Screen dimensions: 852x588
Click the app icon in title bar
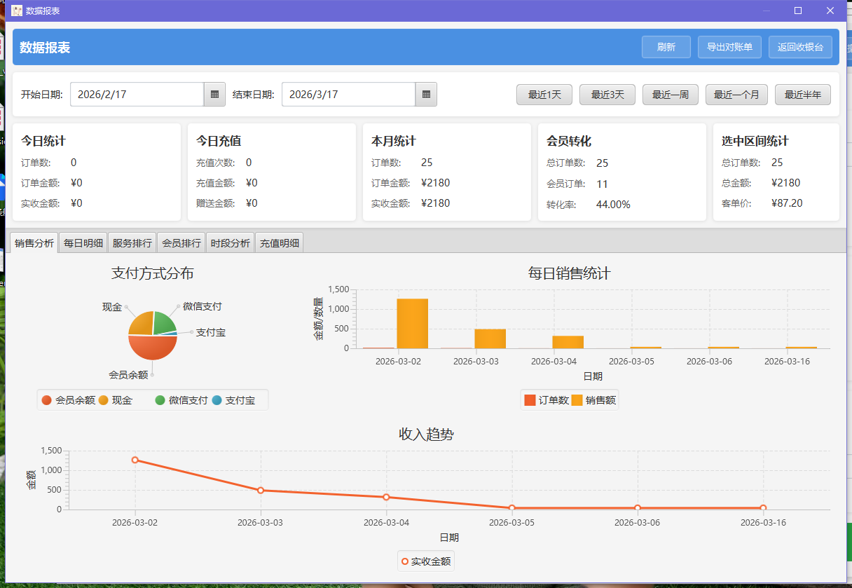pyautogui.click(x=16, y=11)
